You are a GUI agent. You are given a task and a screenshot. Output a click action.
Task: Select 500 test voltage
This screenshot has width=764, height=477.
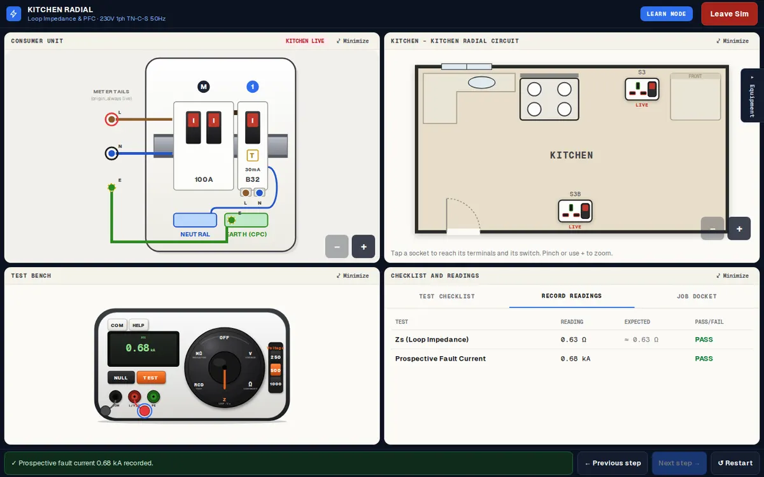coord(276,370)
